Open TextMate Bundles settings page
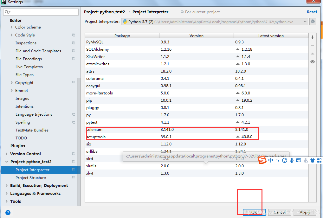The height and width of the screenshot is (218, 323). pyautogui.click(x=32, y=130)
